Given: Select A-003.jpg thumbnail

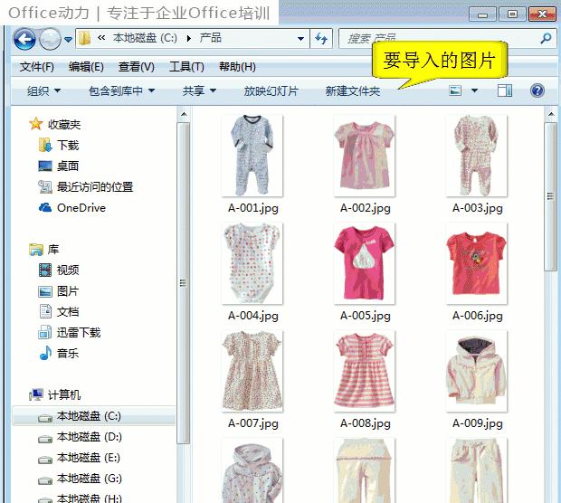Looking at the screenshot, I should coord(477,156).
